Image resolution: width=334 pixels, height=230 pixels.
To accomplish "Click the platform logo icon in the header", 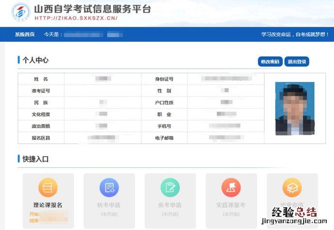I will click(19, 13).
